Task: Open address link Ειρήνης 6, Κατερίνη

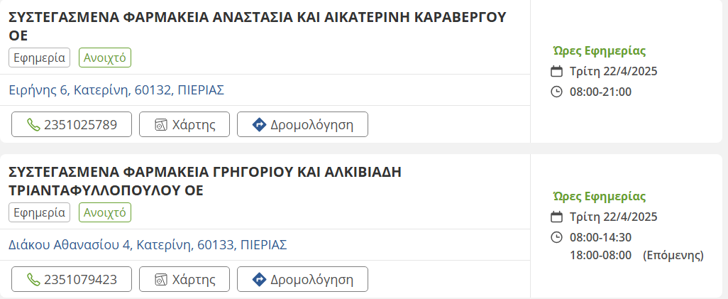Action: click(116, 90)
